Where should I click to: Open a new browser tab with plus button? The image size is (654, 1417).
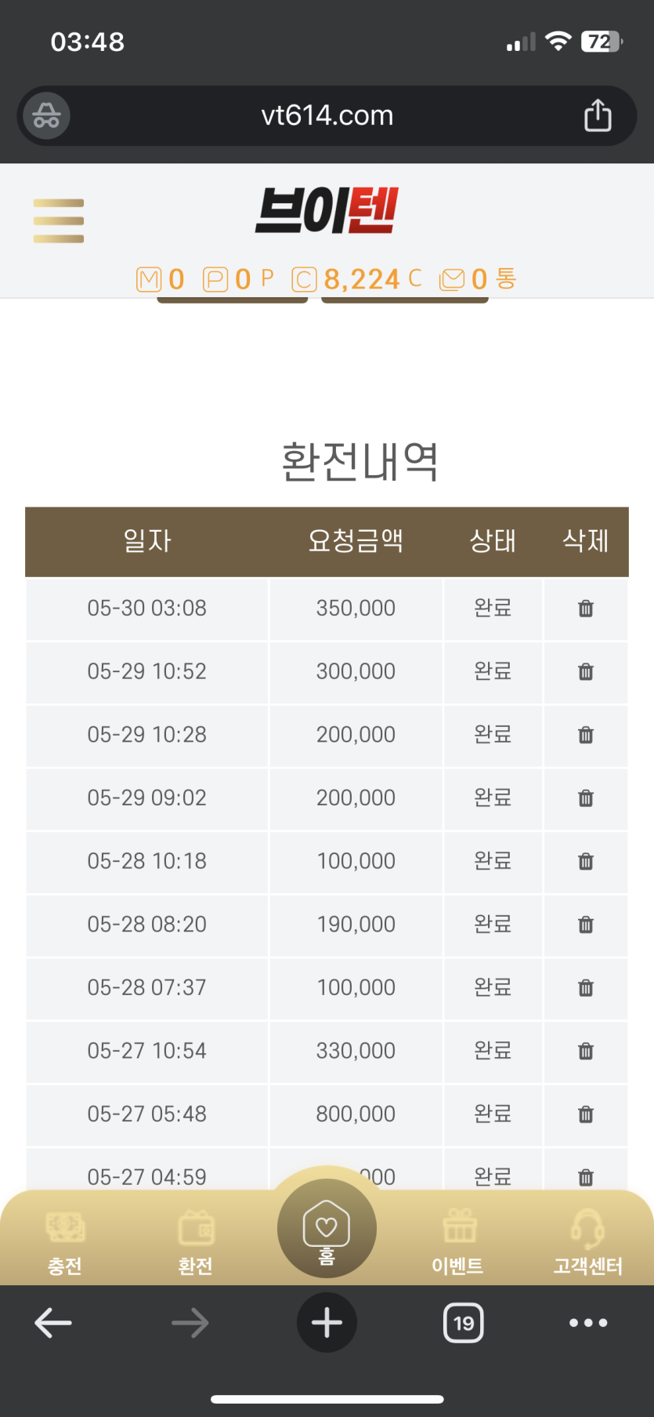pos(327,1323)
